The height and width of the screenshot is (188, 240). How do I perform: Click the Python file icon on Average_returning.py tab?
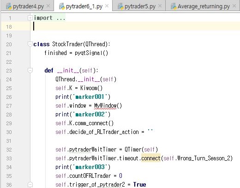(x=174, y=6)
